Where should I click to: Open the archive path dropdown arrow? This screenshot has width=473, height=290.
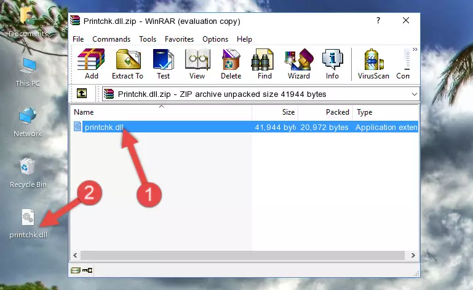coord(415,94)
